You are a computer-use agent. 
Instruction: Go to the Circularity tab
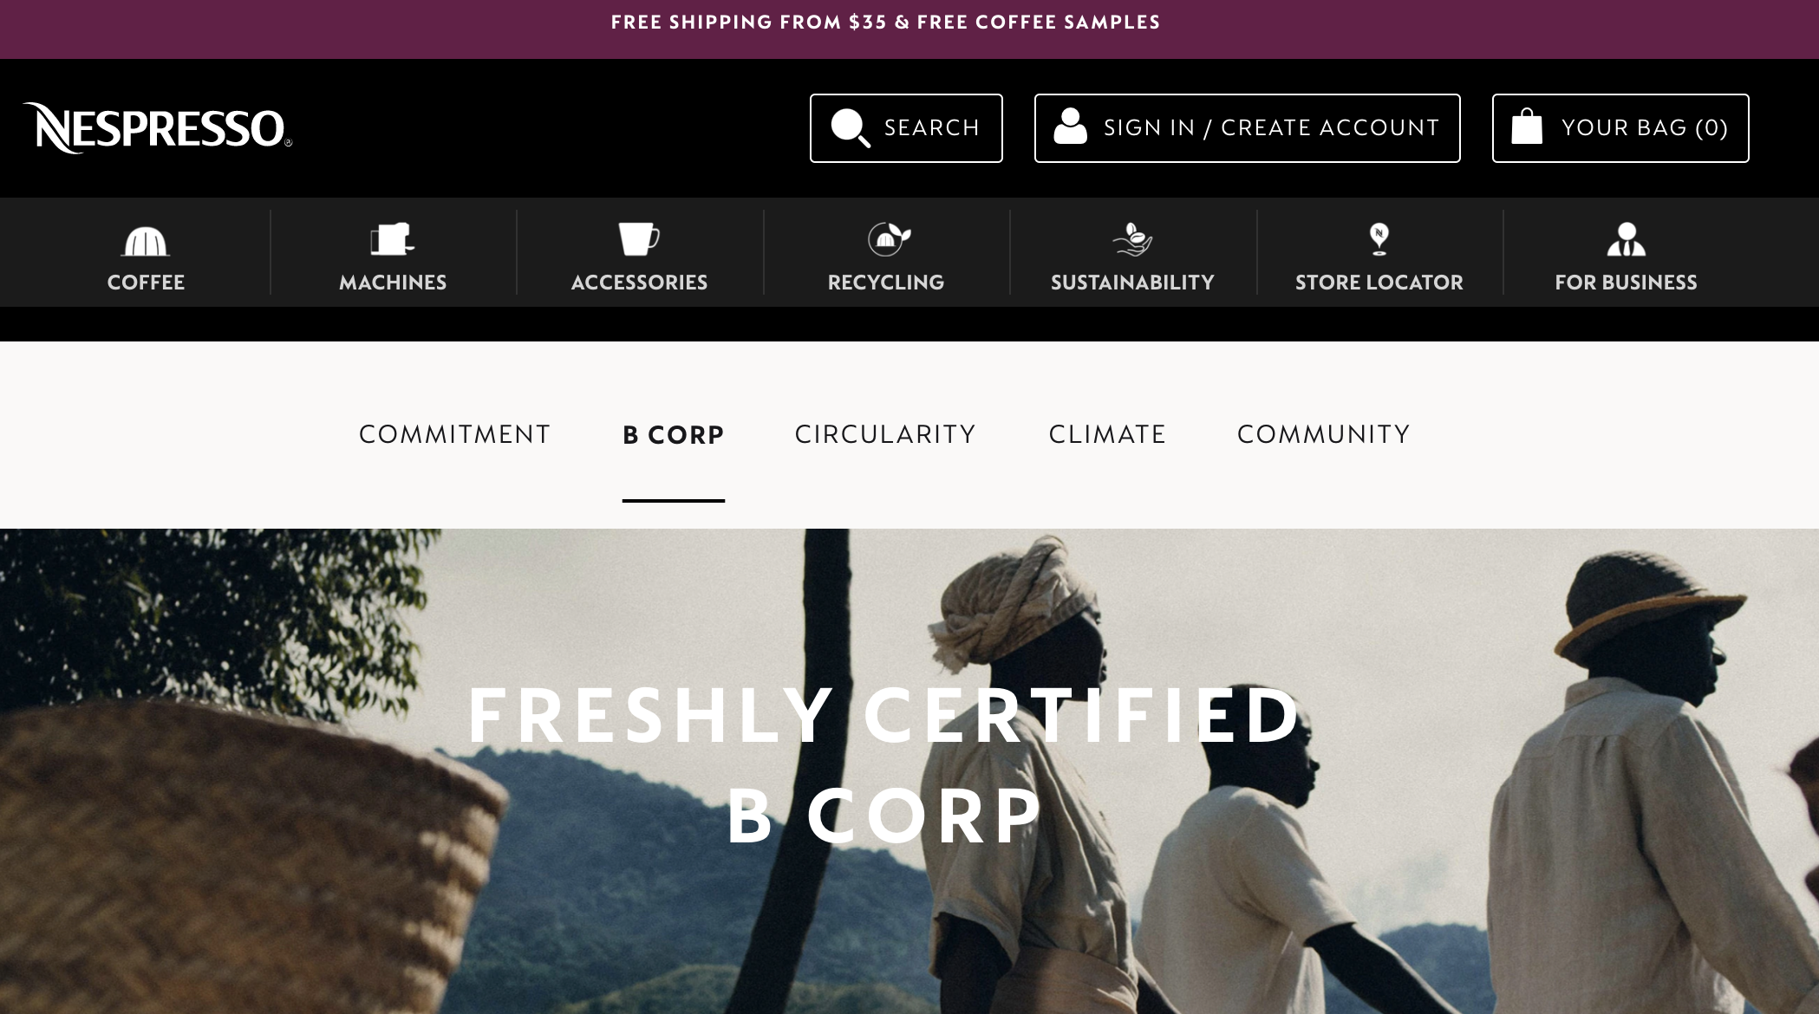pyautogui.click(x=885, y=434)
